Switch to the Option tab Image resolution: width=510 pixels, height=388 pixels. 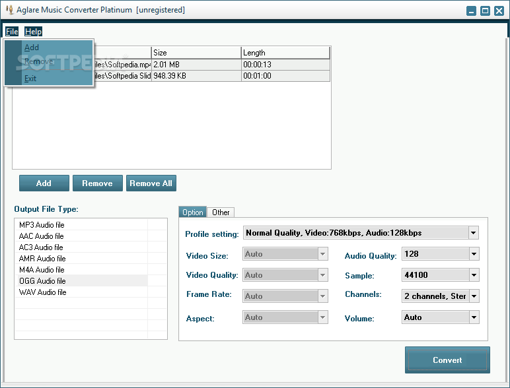click(x=192, y=212)
